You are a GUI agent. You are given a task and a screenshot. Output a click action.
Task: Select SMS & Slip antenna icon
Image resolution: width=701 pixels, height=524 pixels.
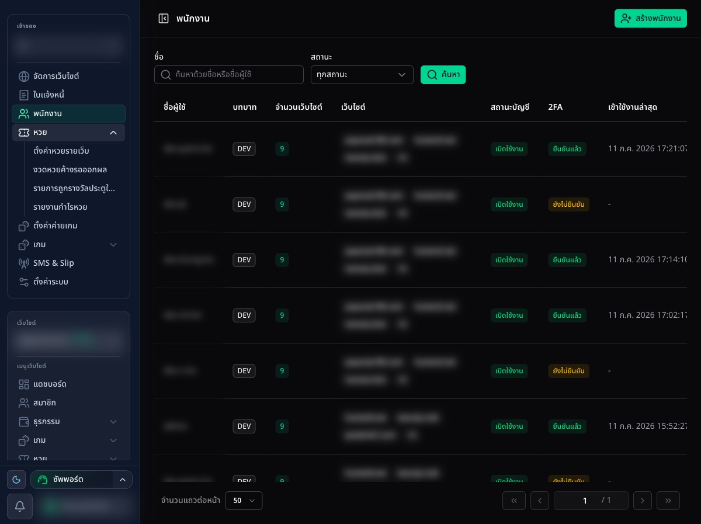click(24, 263)
